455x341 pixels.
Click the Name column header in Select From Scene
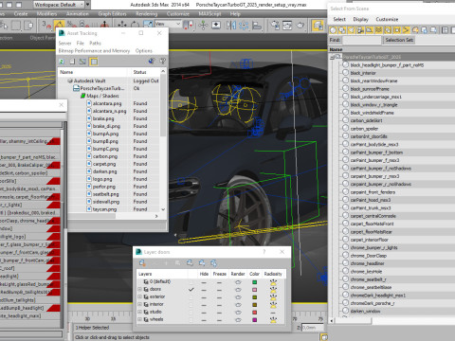point(391,49)
